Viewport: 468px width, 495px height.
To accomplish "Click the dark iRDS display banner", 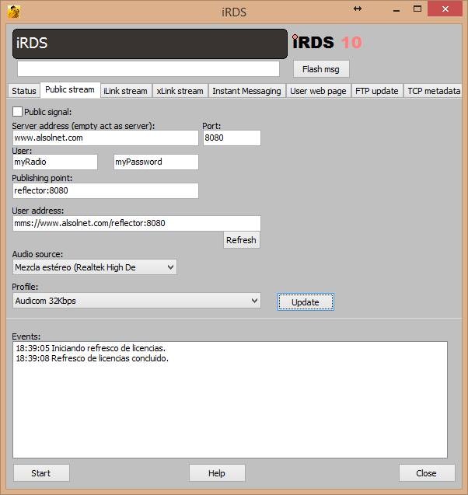I will click(x=150, y=44).
